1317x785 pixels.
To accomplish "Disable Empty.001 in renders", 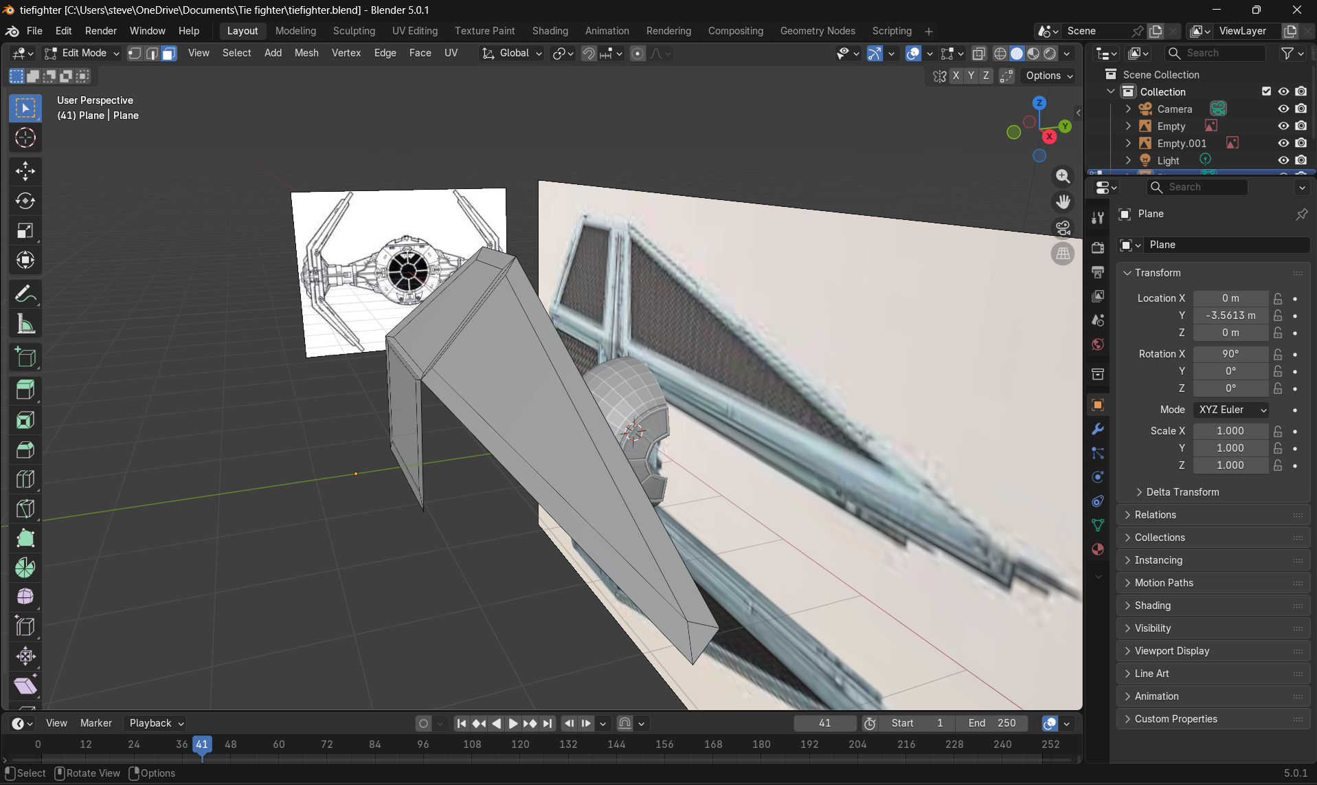I will [1301, 143].
